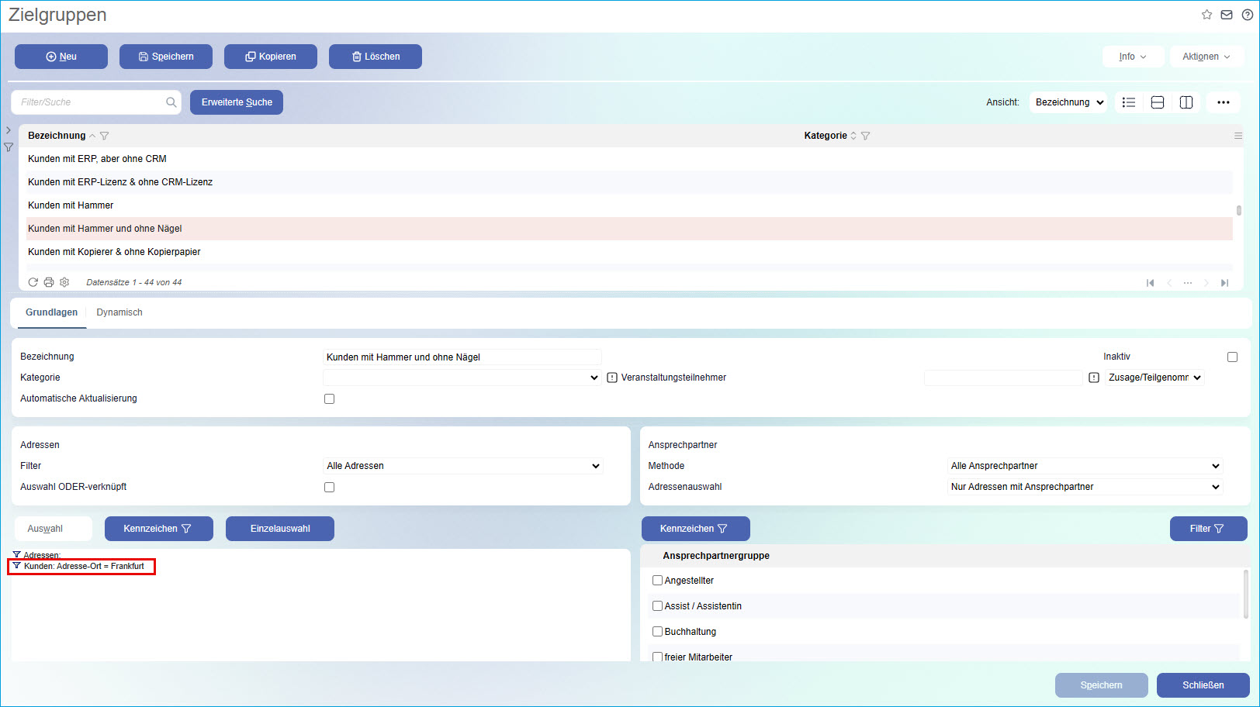Click into the Filter/Suche field
This screenshot has height=707, width=1260.
[x=90, y=102]
